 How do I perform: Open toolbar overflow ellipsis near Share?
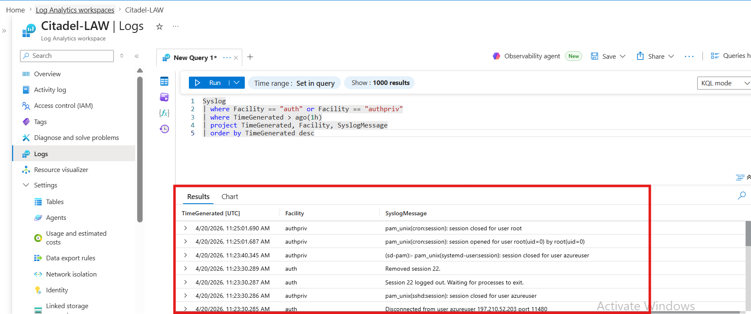pyautogui.click(x=689, y=56)
